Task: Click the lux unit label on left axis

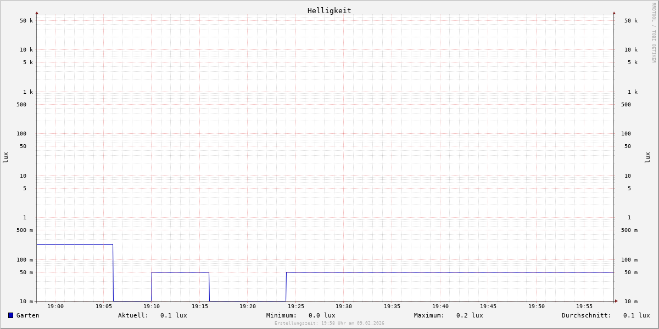Action: point(5,157)
